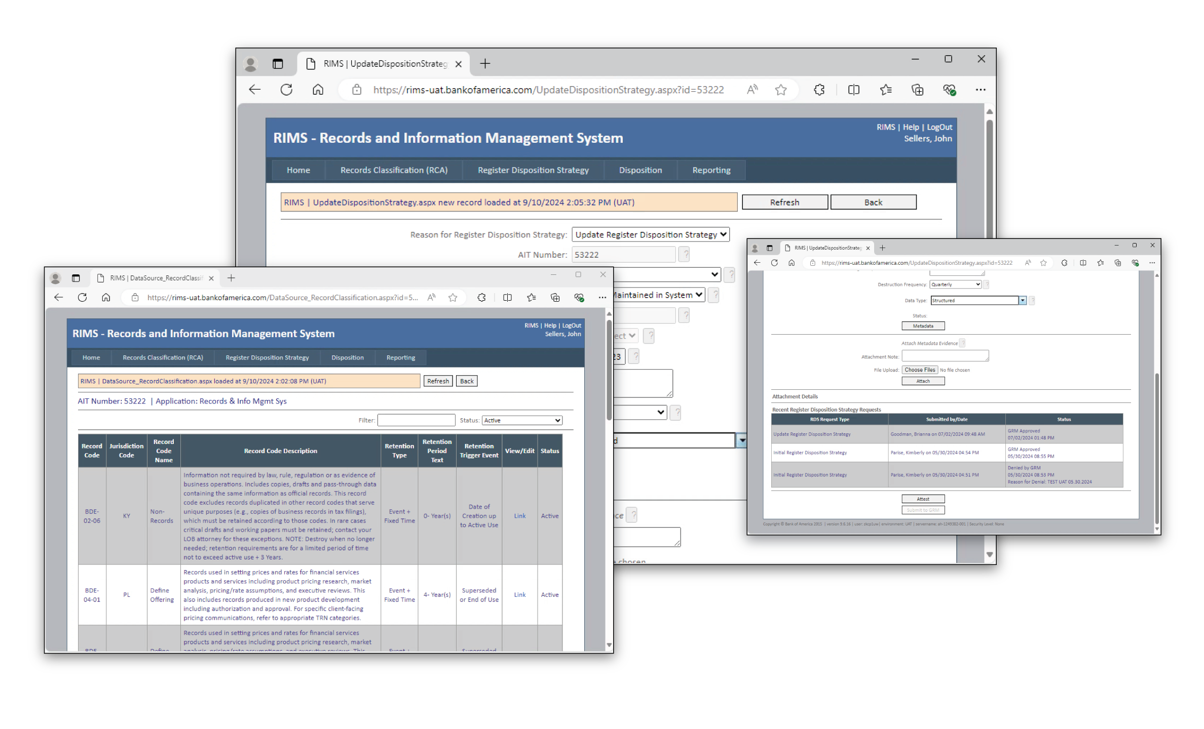Open Extensions puzzle icon in large top window
The image size is (1204, 729).
(819, 90)
